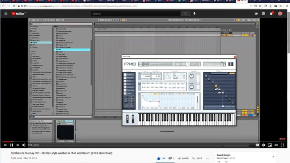Open the create video camera icon
Screen dimensions: 290x163
click(x=256, y=14)
